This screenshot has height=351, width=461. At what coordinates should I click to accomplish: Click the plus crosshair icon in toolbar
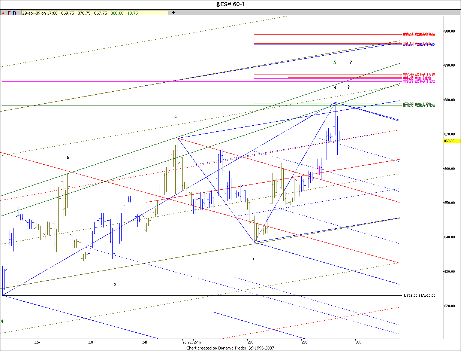click(174, 13)
